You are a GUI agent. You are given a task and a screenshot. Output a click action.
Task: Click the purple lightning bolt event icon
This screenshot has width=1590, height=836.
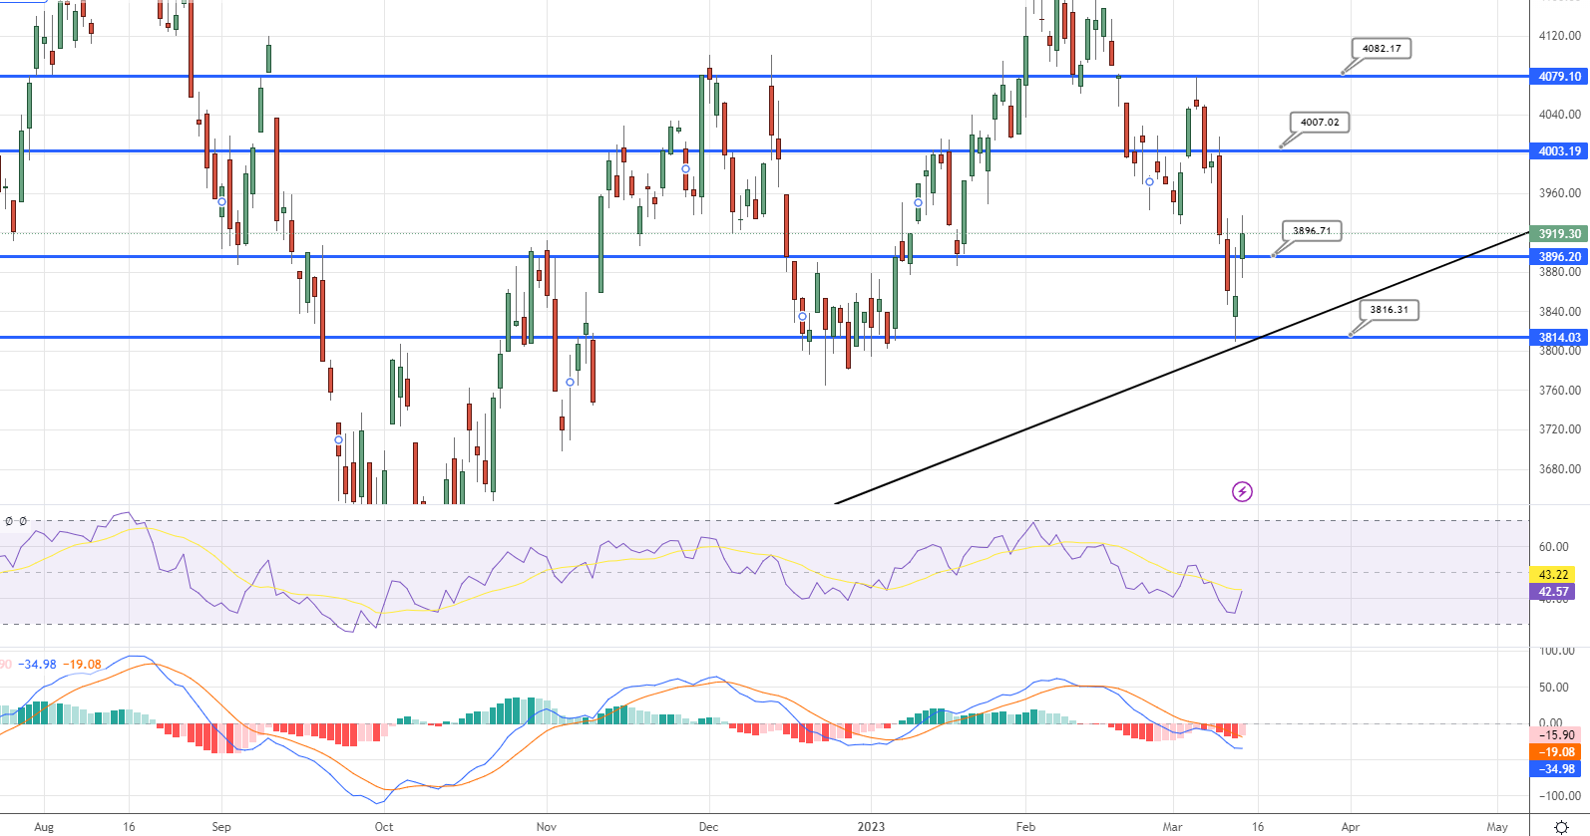1242,491
